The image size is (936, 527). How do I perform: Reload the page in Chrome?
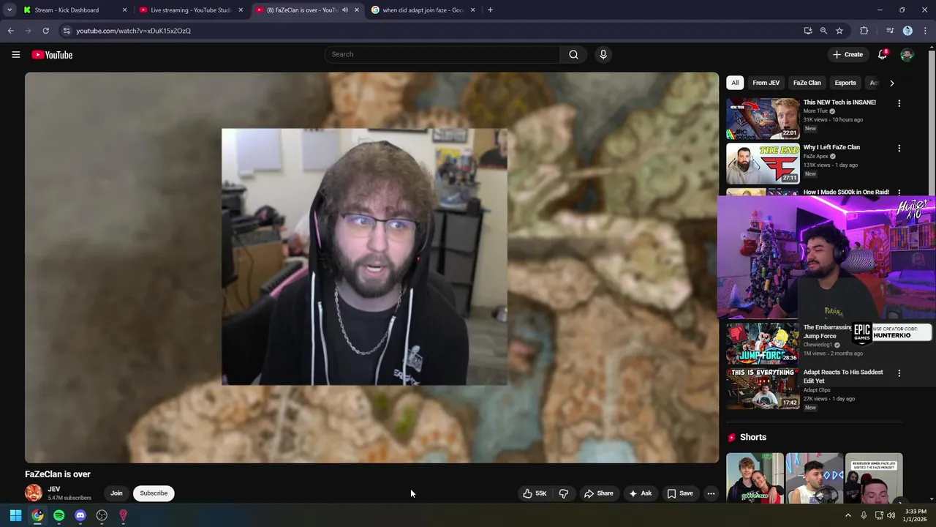(45, 31)
